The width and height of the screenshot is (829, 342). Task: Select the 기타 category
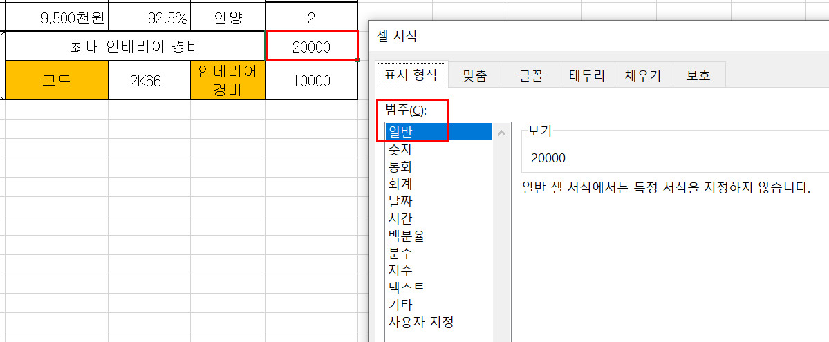[x=439, y=305]
